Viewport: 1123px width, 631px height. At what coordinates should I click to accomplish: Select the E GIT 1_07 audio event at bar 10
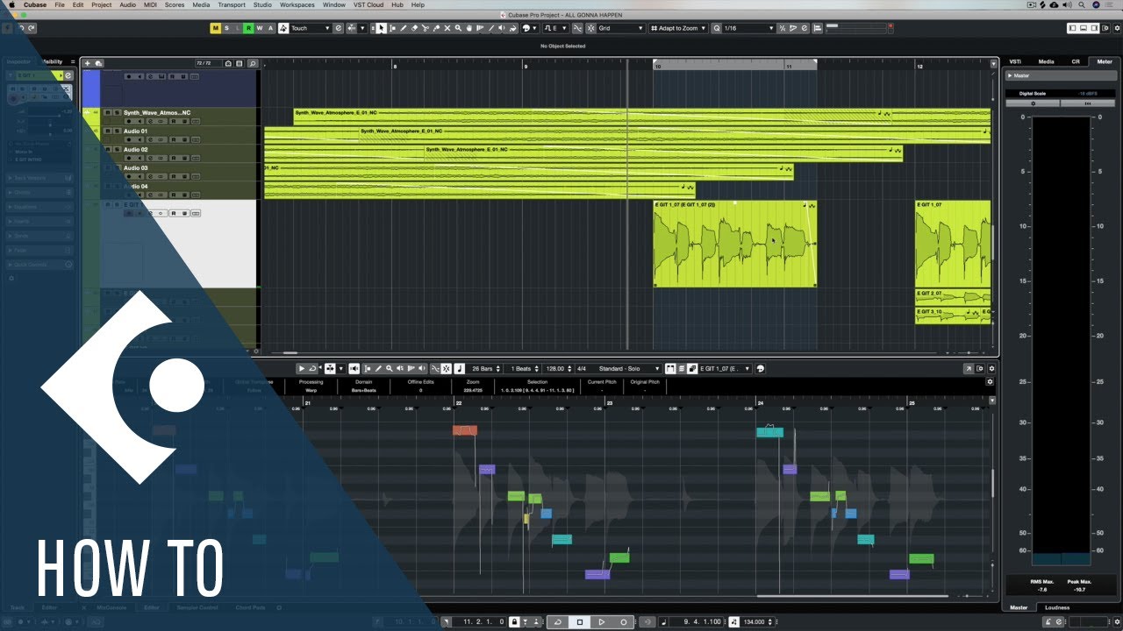735,244
